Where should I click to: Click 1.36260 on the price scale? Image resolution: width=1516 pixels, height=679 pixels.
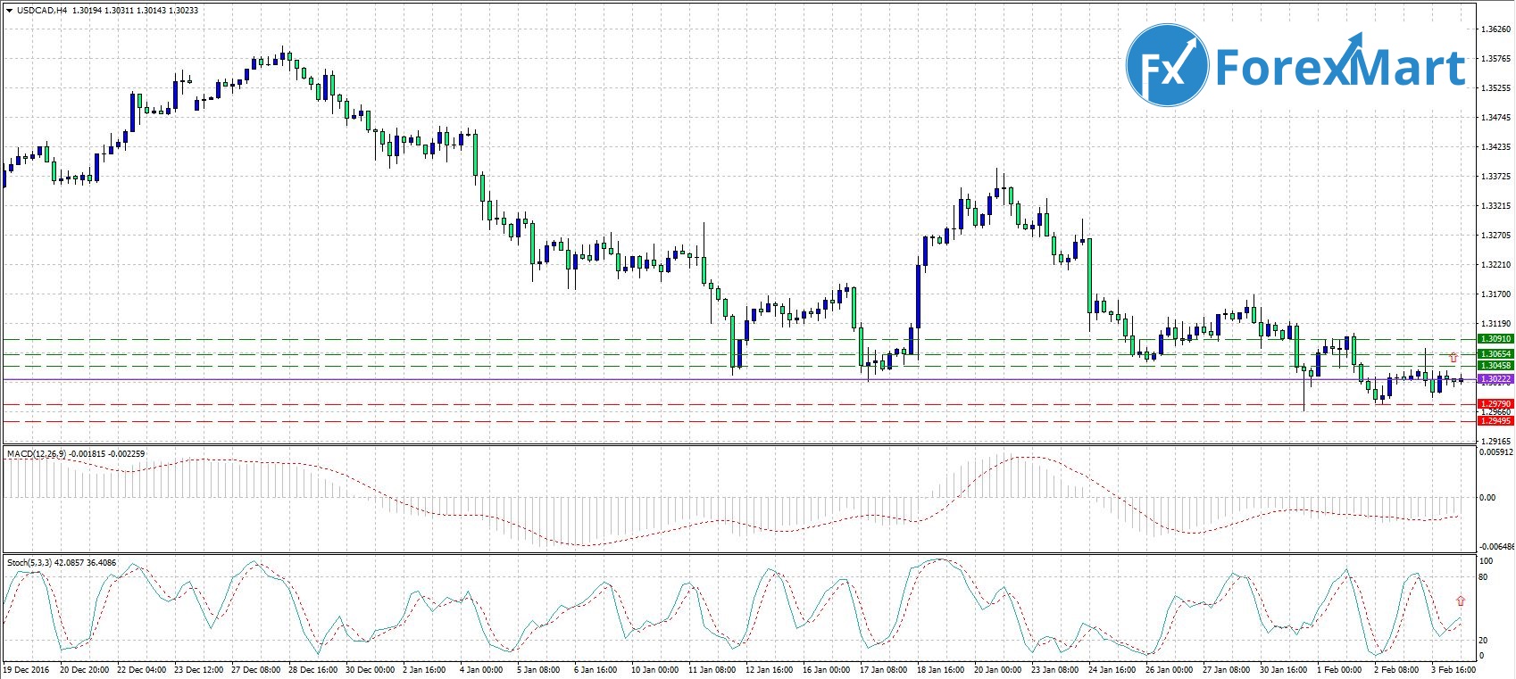(1495, 29)
